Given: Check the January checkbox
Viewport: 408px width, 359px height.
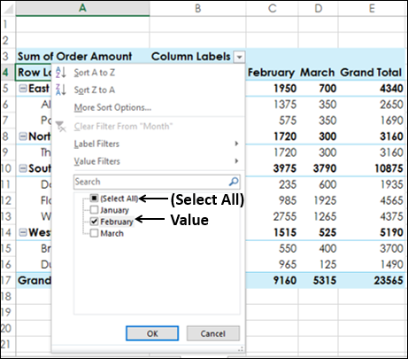Looking at the screenshot, I should click(94, 210).
